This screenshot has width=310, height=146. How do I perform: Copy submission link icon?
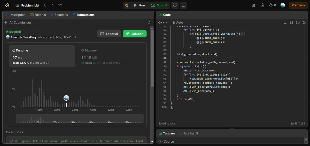pos(149,22)
